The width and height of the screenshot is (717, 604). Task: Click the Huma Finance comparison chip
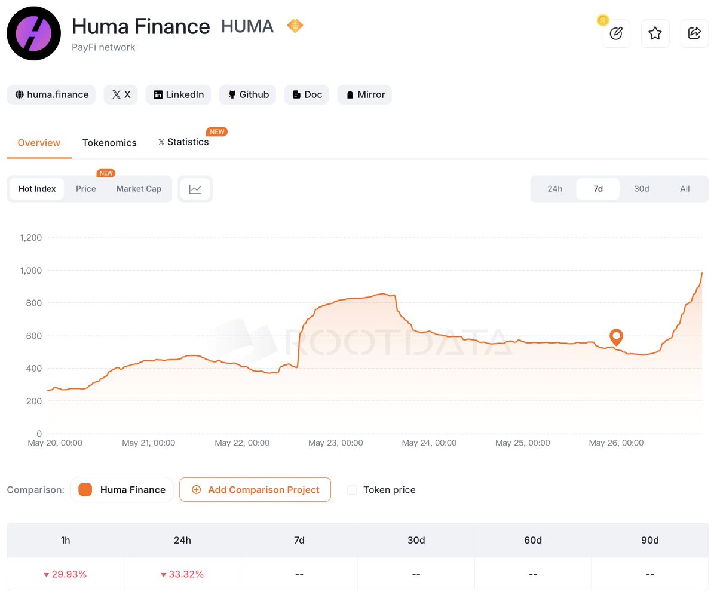(122, 490)
